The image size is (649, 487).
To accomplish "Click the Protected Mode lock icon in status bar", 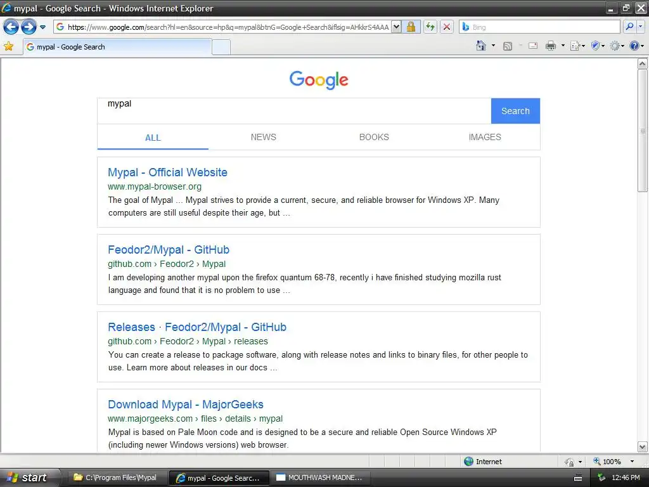I will click(x=570, y=462).
